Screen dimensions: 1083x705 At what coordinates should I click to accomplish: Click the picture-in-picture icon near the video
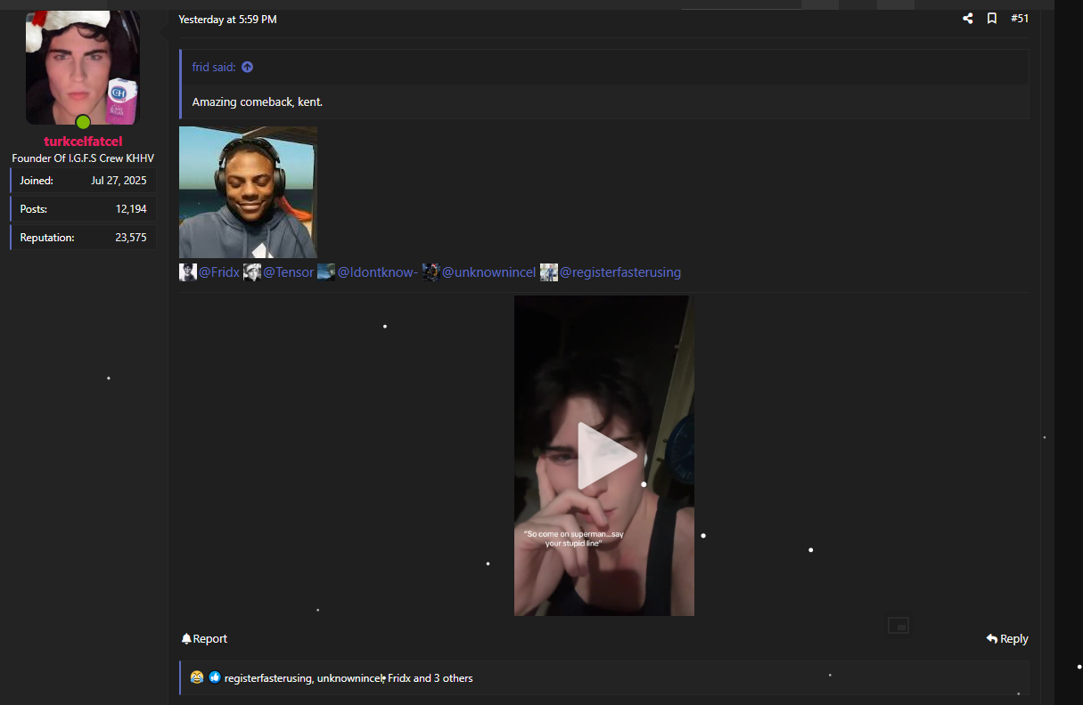point(898,626)
